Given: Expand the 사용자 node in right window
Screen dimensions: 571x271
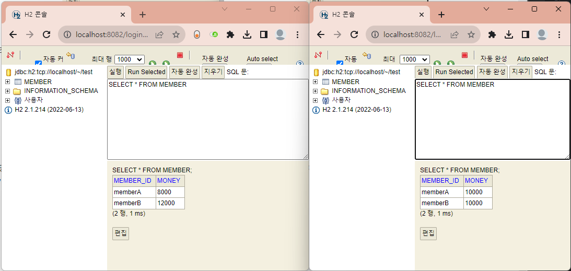Looking at the screenshot, I should coord(315,100).
